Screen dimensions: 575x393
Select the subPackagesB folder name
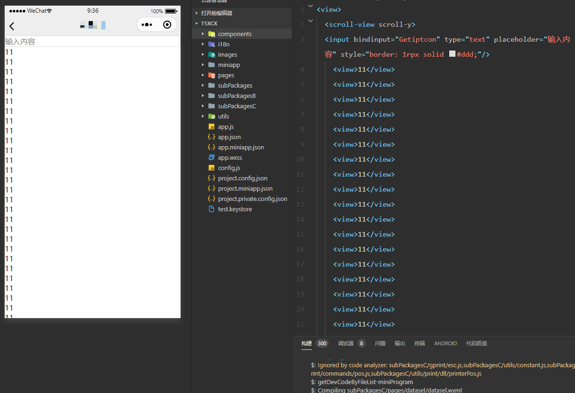click(237, 96)
